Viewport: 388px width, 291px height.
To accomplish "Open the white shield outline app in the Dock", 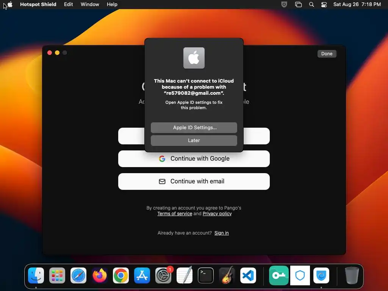I will (300, 275).
